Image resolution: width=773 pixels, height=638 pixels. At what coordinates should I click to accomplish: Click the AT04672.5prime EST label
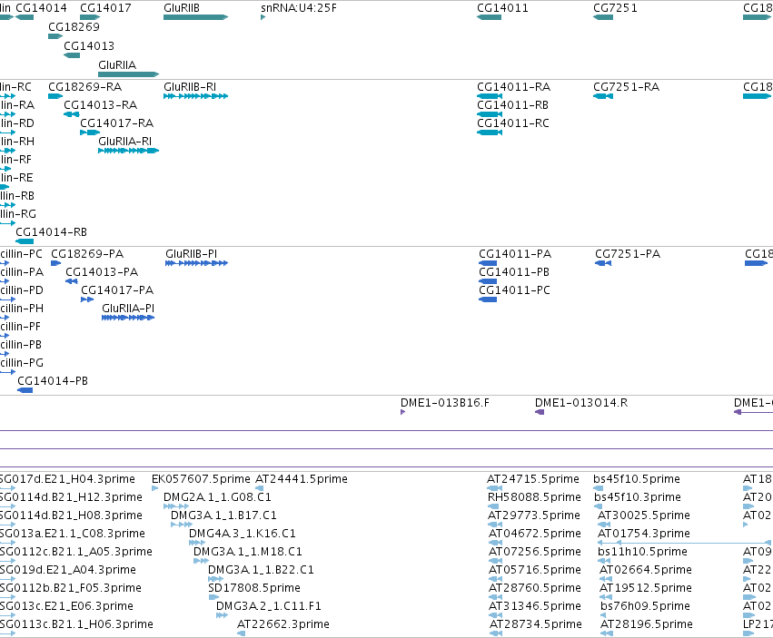point(535,534)
